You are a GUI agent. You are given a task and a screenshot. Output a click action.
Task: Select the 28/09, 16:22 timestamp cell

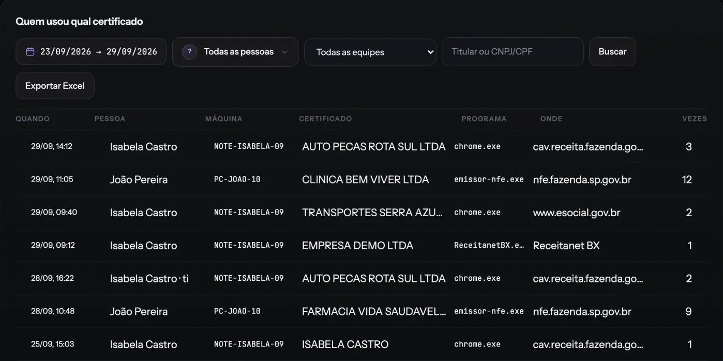pyautogui.click(x=52, y=278)
